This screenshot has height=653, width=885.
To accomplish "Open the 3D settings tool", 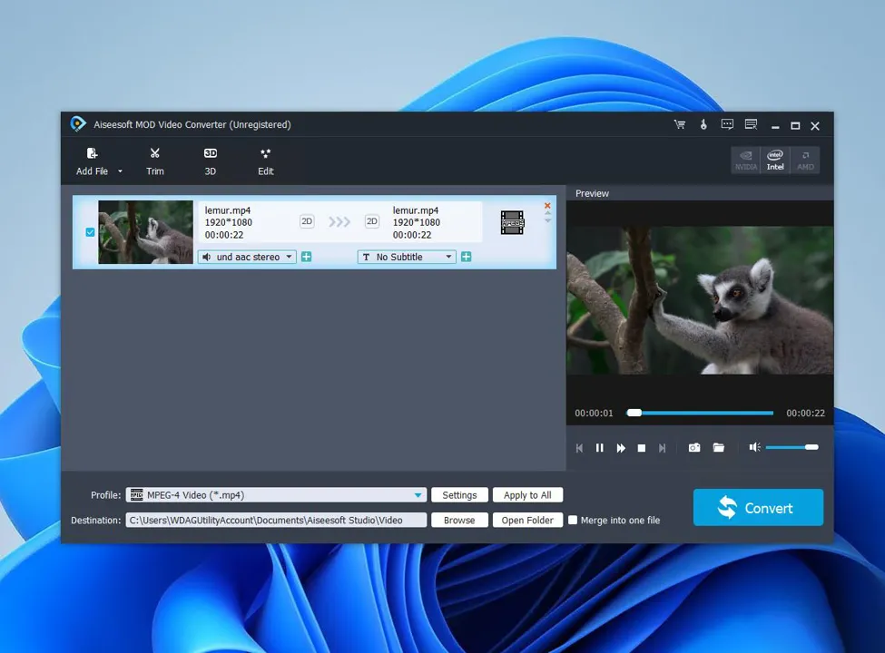I will click(x=210, y=161).
